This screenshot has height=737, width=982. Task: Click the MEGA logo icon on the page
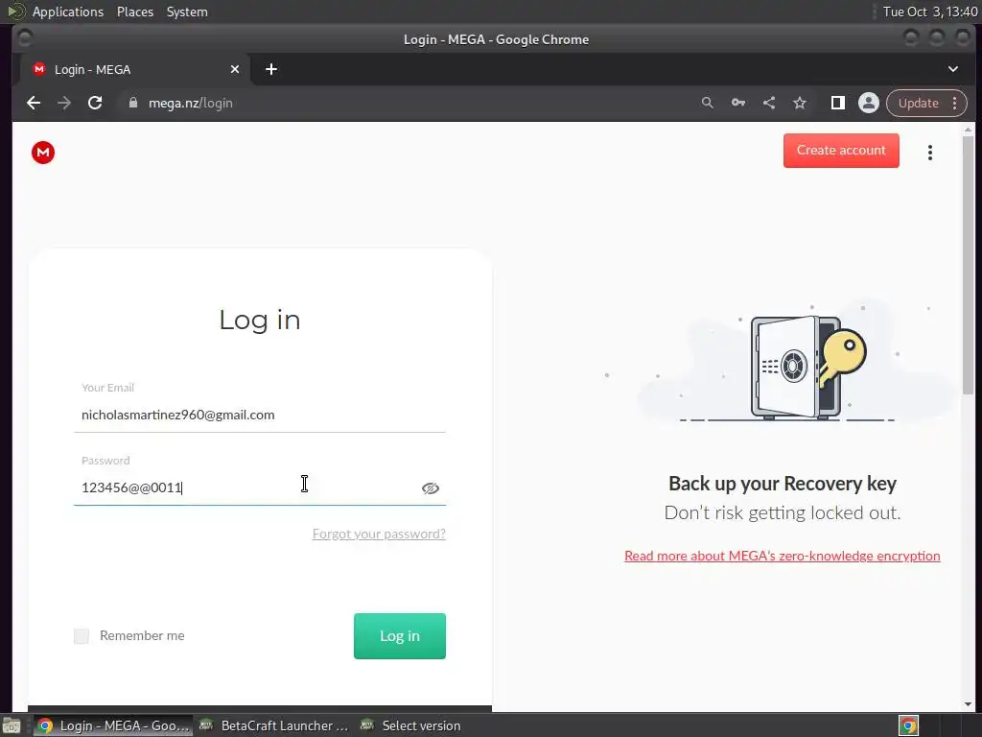point(43,153)
